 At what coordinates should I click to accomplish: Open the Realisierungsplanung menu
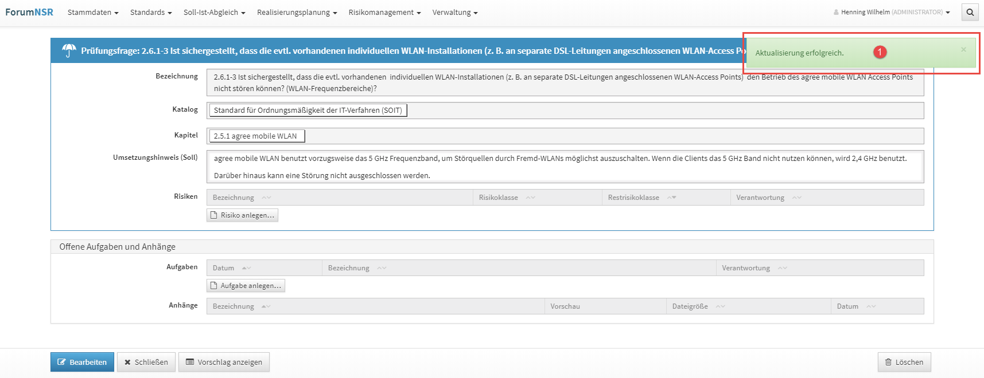[x=297, y=12]
